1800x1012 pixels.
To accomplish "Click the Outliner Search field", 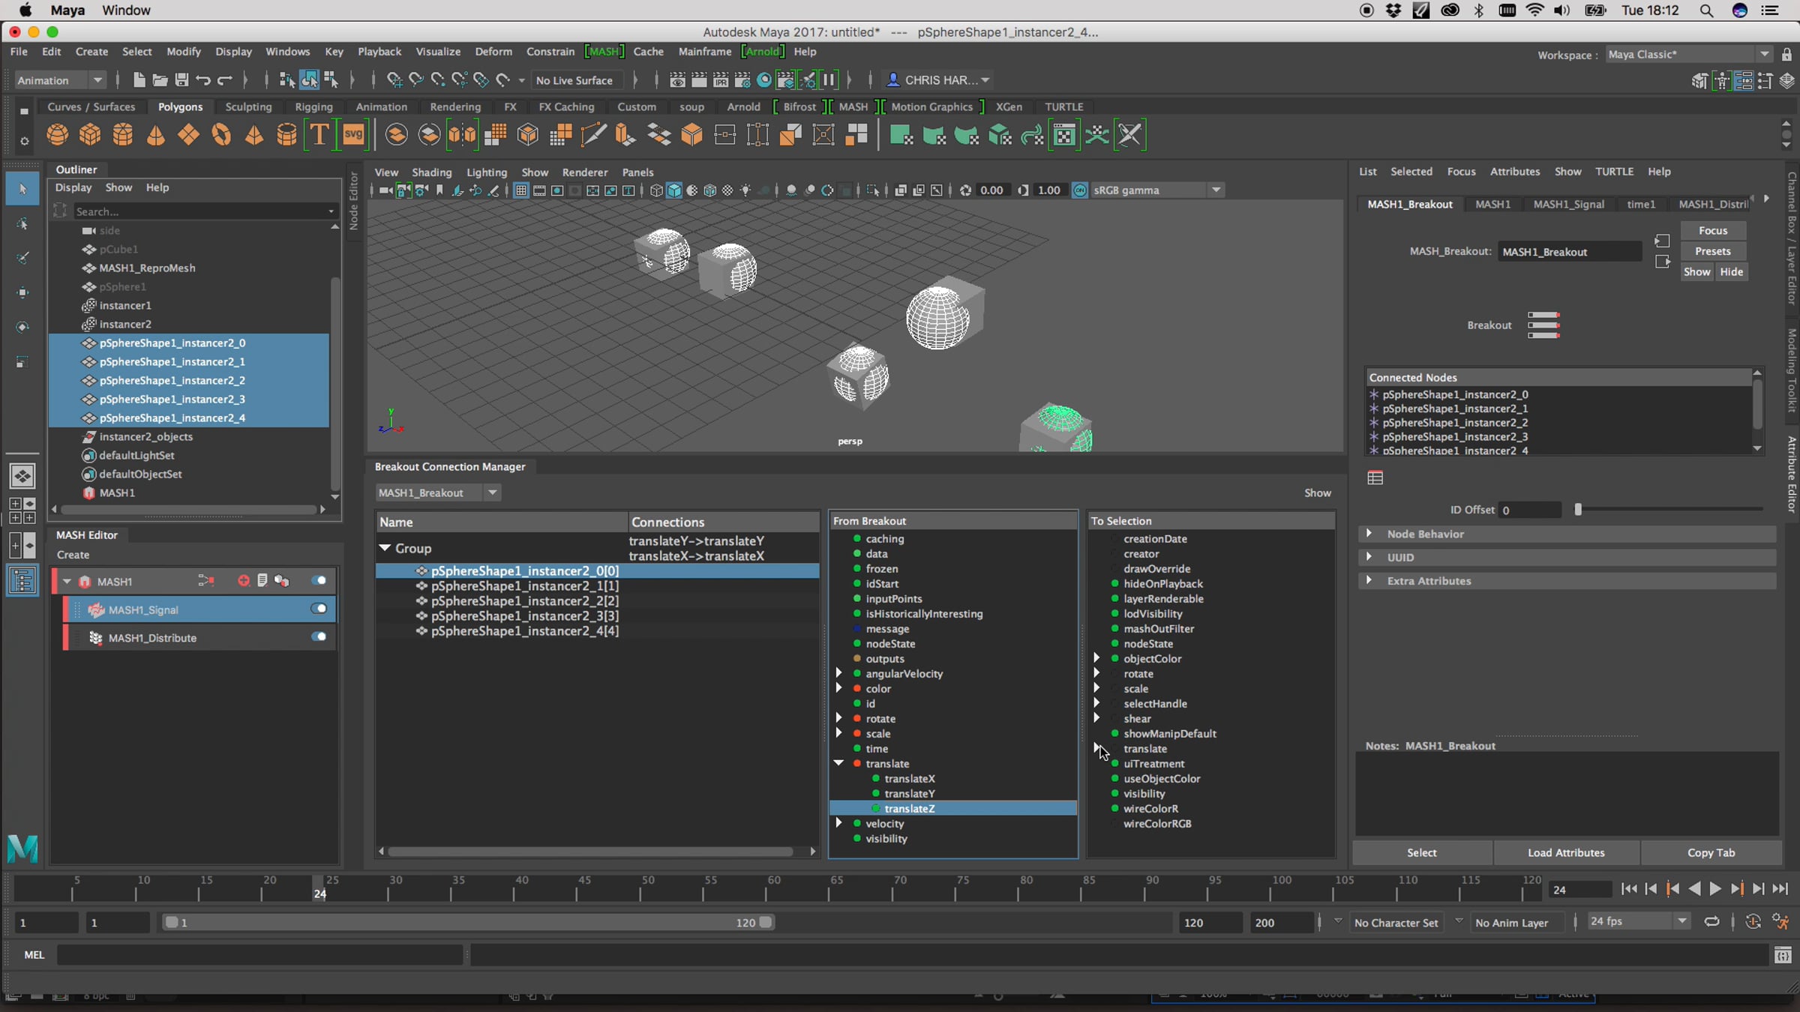I will [x=203, y=211].
